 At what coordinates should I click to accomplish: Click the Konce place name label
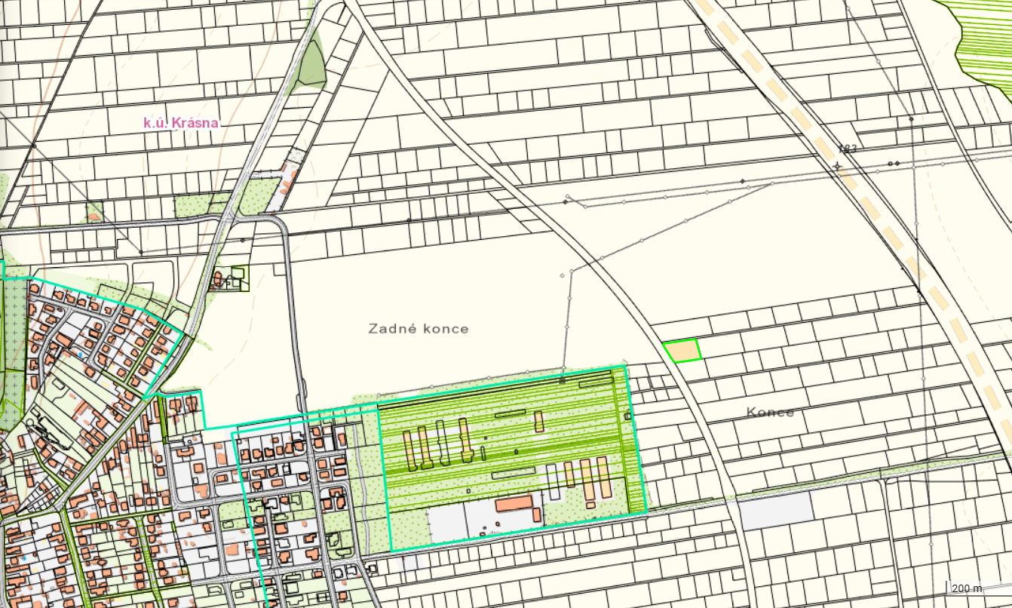click(770, 413)
